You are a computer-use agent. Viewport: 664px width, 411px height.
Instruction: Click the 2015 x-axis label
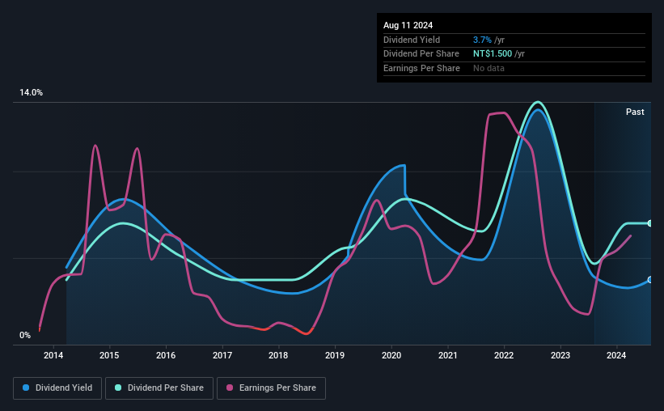click(109, 355)
